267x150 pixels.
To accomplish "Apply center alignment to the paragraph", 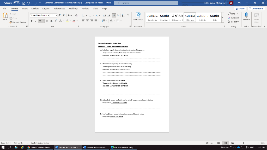I will point(87,21).
